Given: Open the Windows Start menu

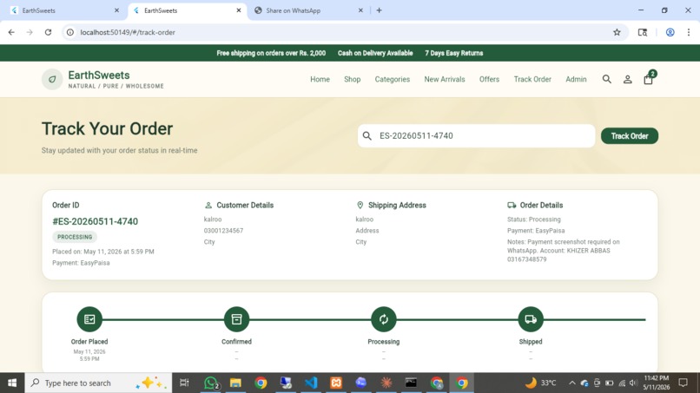Looking at the screenshot, I should (12, 383).
